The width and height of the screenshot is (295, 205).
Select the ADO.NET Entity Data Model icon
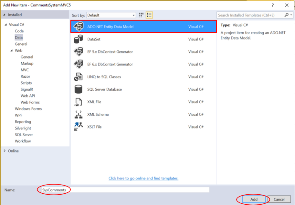tap(79, 27)
